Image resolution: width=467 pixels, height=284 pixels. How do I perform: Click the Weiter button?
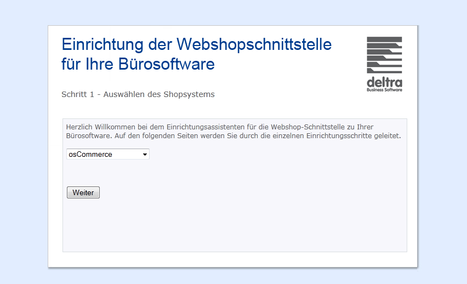pyautogui.click(x=83, y=192)
